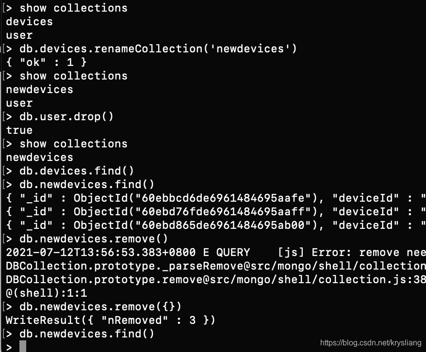Screen dimensions: 426x352
Task: Click the db.devices.renameCollection('newdevices') command
Action: [158, 49]
